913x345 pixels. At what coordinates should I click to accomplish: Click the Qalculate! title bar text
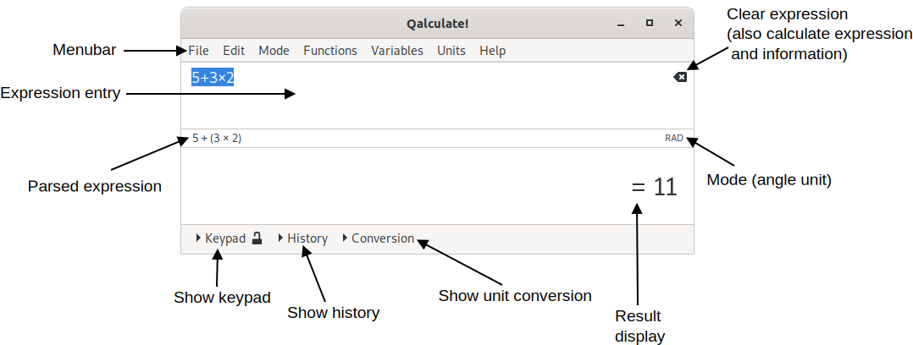[437, 23]
